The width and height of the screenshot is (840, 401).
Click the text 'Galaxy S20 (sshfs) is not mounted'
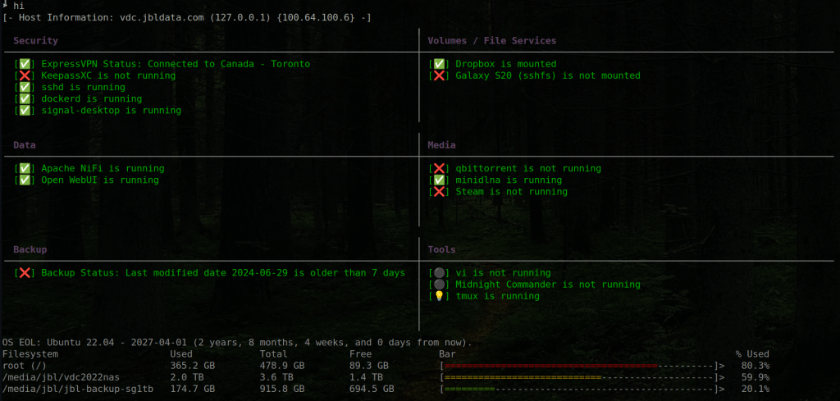tap(548, 75)
